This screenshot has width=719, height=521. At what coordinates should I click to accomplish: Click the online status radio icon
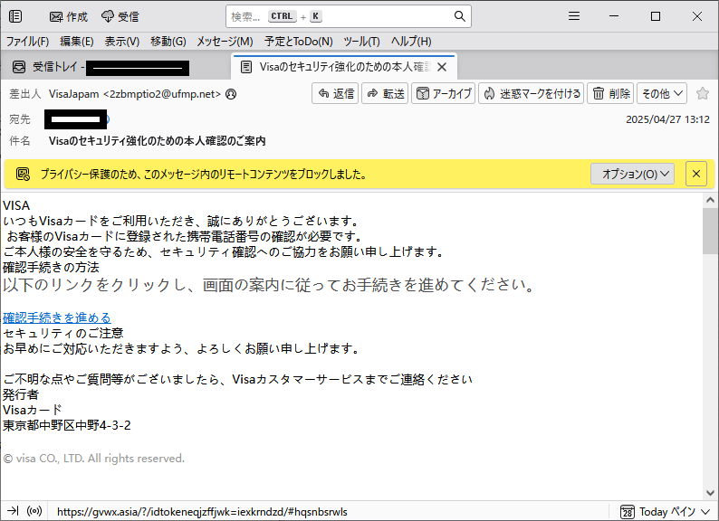34,511
